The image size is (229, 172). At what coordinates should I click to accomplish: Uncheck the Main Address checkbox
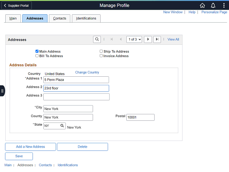(37, 51)
